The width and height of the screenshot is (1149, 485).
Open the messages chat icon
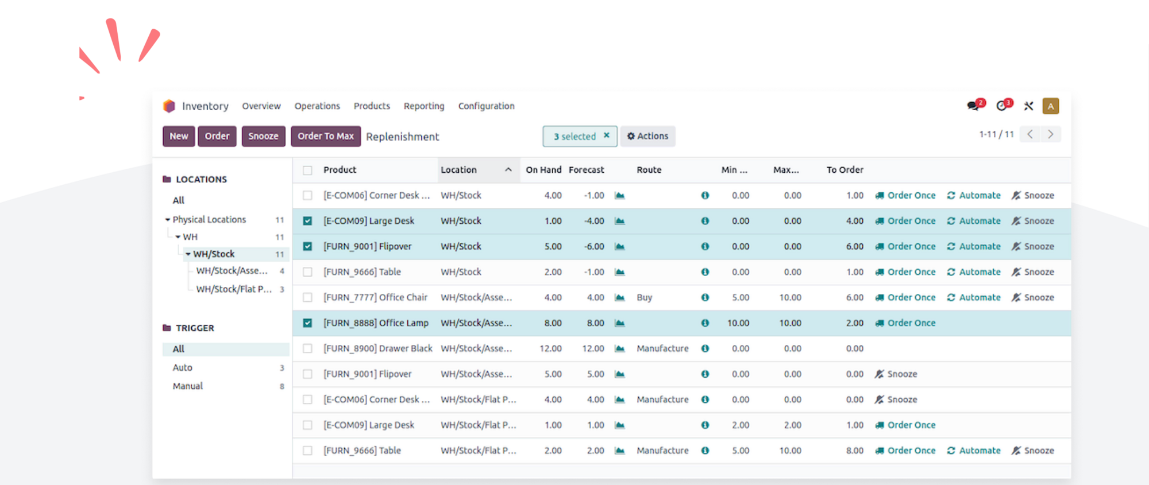[x=973, y=106]
